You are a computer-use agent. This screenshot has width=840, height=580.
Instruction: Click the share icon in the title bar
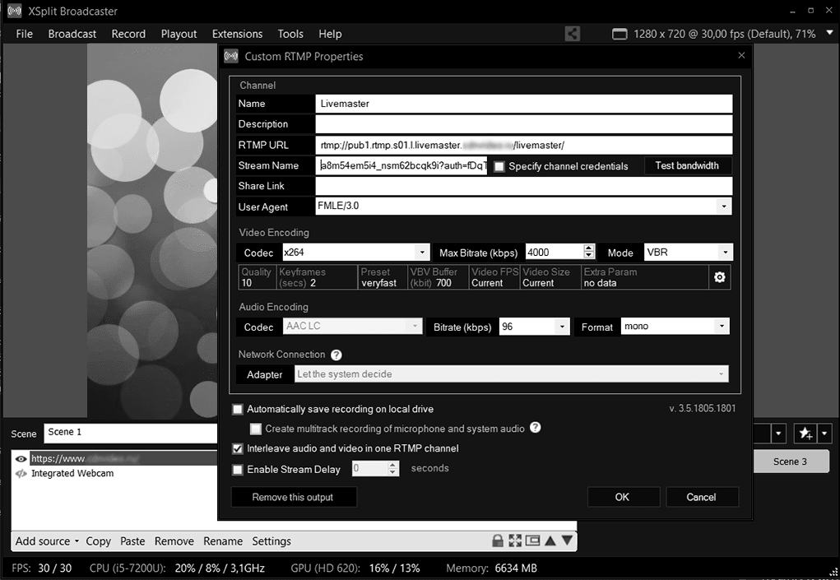[x=572, y=34]
